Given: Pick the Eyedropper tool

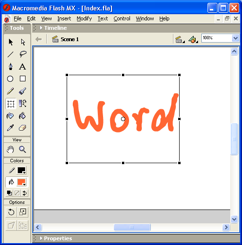Looking at the screenshot, I should [x=10, y=128].
